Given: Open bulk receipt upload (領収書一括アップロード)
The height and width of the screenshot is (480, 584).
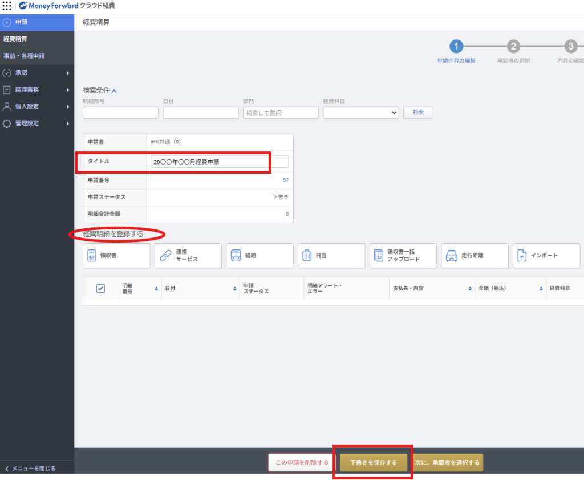Looking at the screenshot, I should point(403,256).
